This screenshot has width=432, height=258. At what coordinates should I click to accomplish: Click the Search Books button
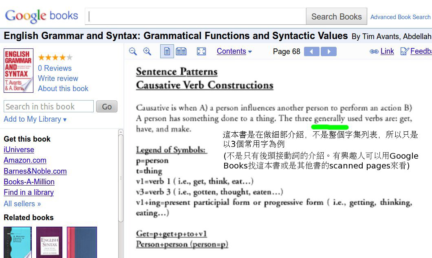[x=336, y=17]
